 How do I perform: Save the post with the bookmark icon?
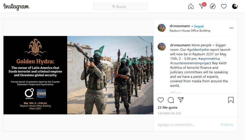[x=231, y=100]
